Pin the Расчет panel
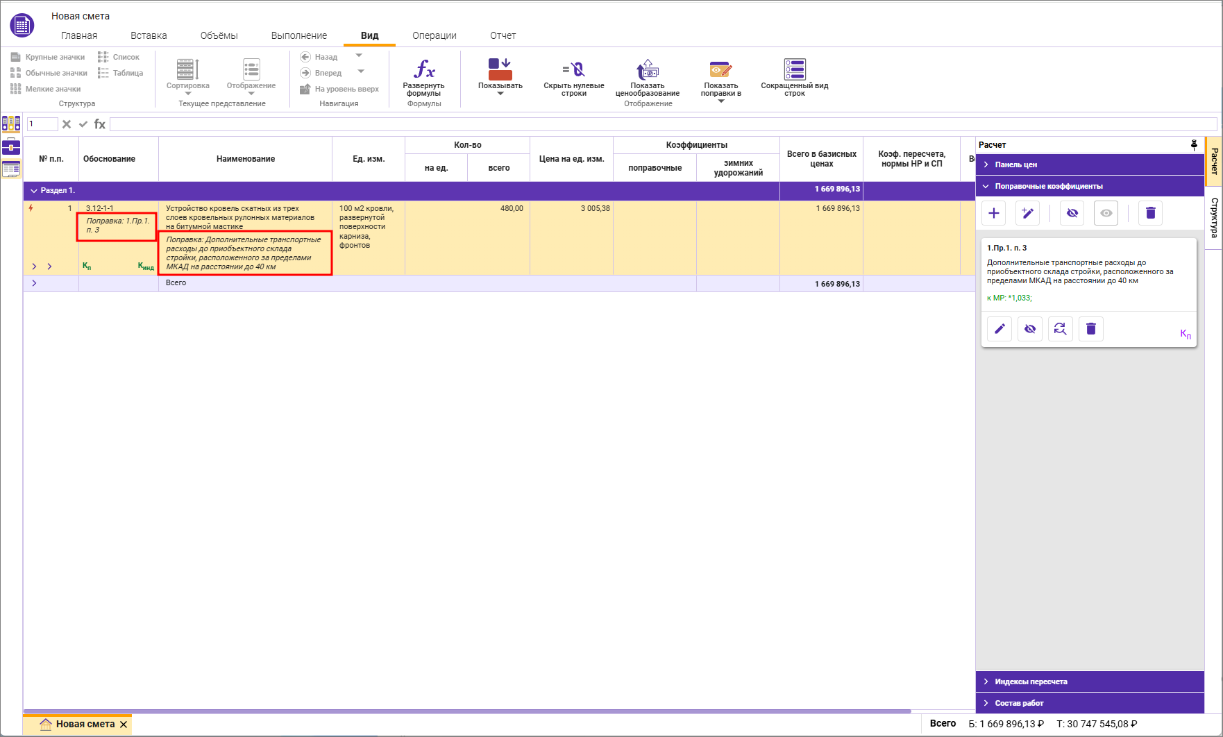Image resolution: width=1223 pixels, height=737 pixels. (1194, 144)
